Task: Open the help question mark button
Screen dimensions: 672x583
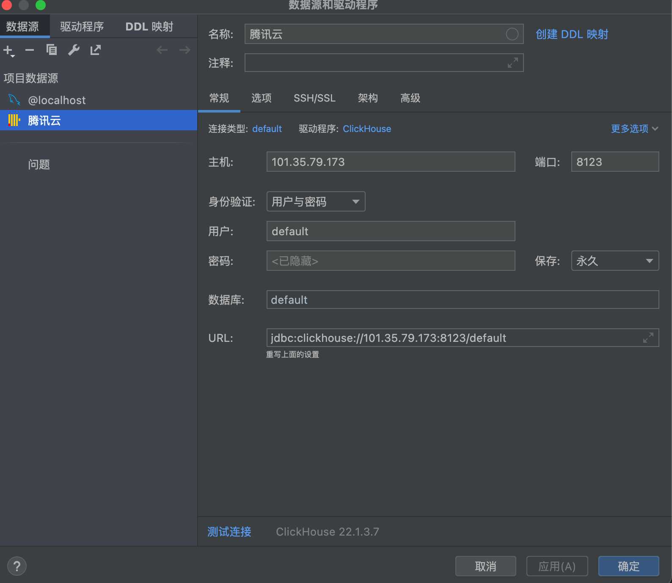Action: point(17,566)
